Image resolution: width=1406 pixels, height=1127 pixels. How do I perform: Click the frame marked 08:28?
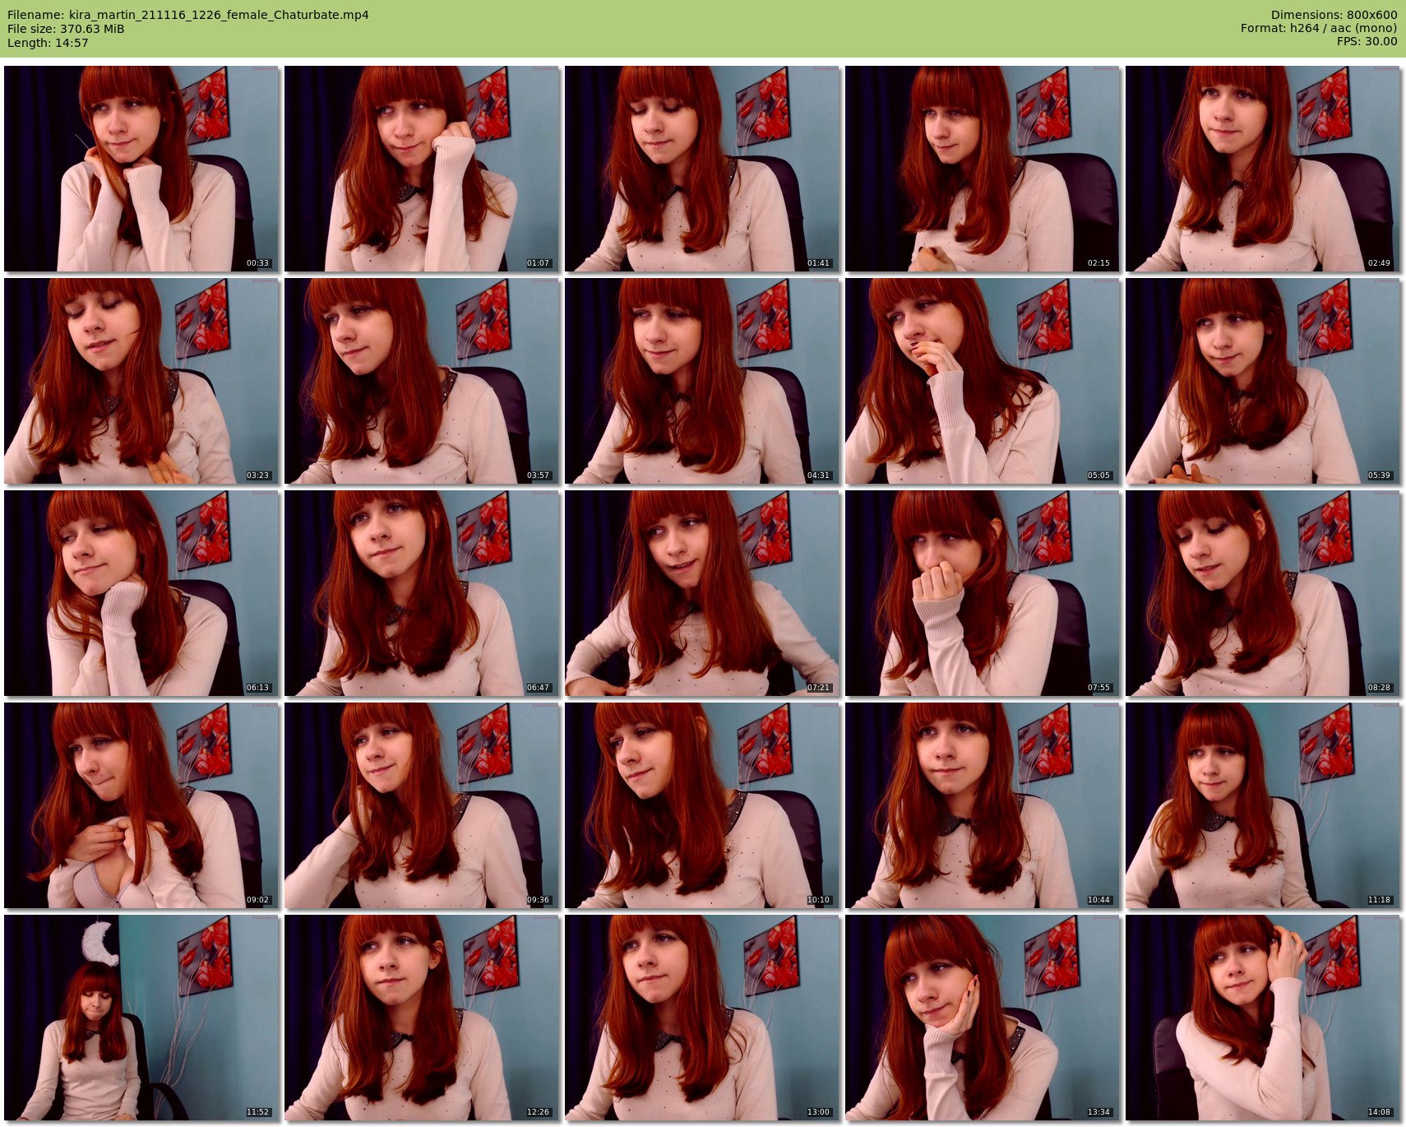tap(1263, 593)
